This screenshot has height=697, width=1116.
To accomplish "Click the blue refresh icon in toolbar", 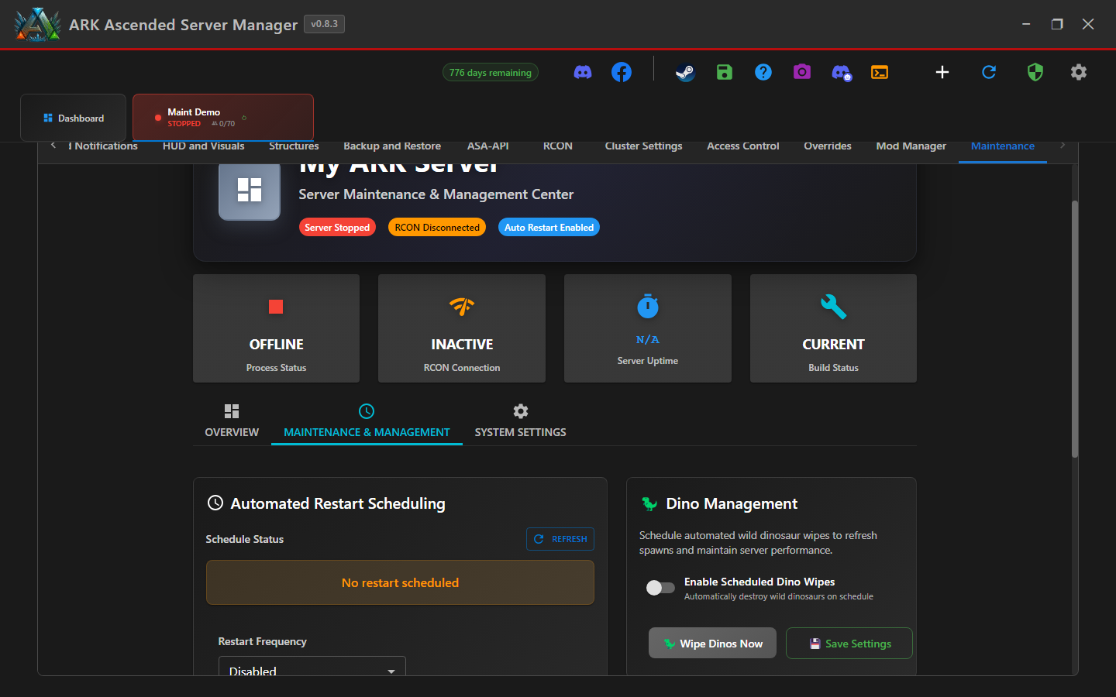I will pyautogui.click(x=989, y=72).
